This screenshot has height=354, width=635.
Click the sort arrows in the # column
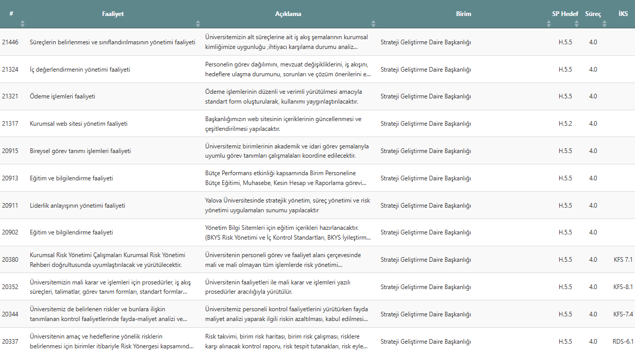click(x=22, y=23)
